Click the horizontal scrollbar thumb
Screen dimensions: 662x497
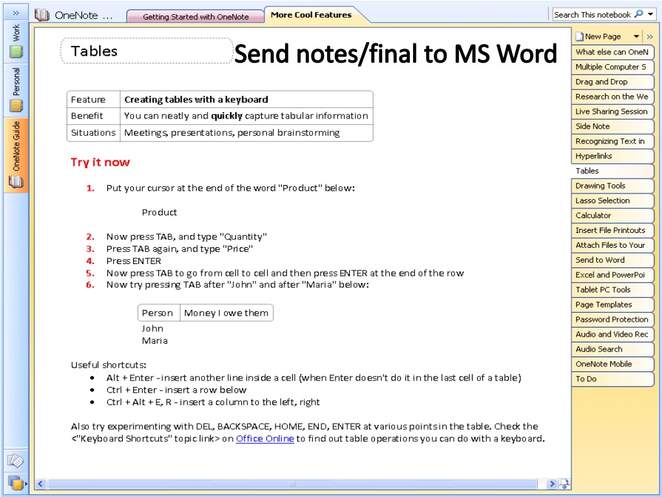[x=292, y=483]
